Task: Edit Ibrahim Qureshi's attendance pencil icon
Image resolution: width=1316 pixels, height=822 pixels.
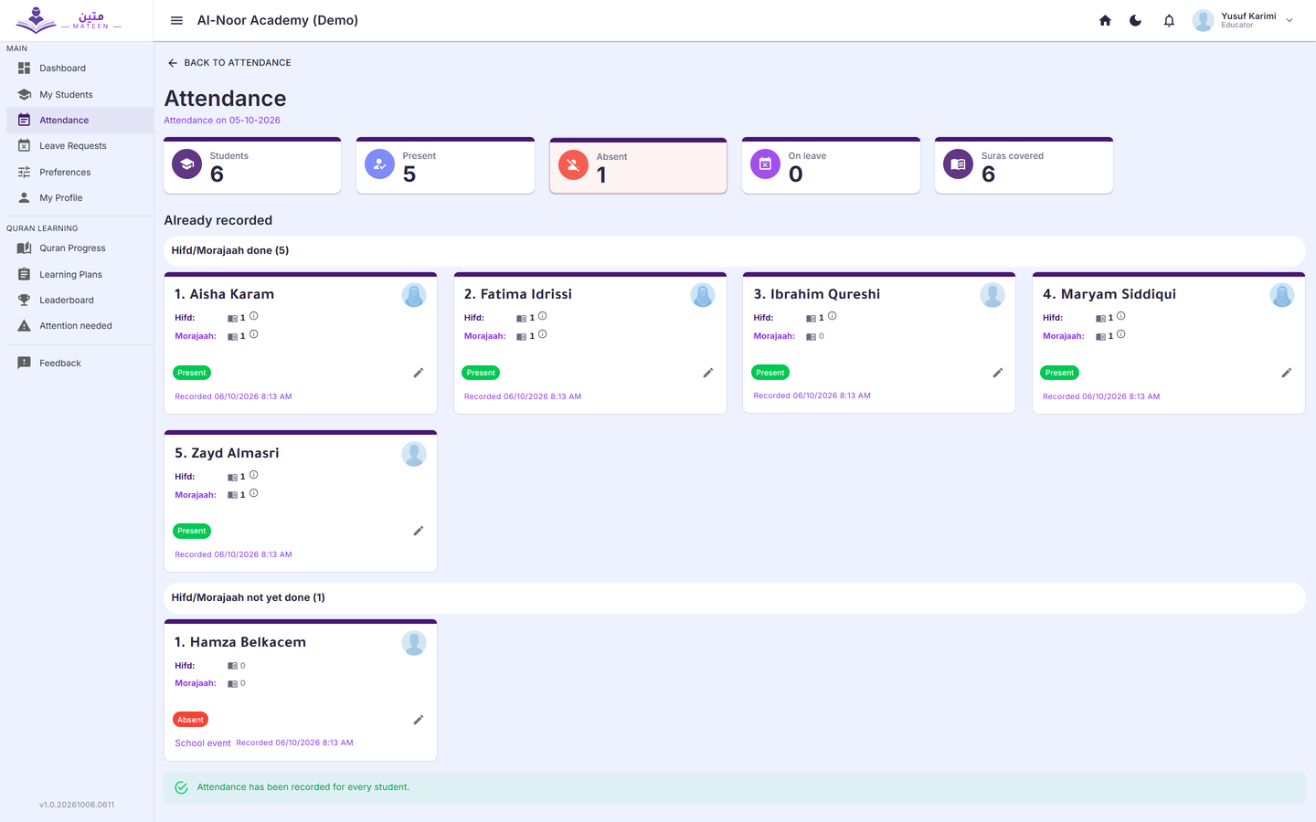Action: point(998,373)
